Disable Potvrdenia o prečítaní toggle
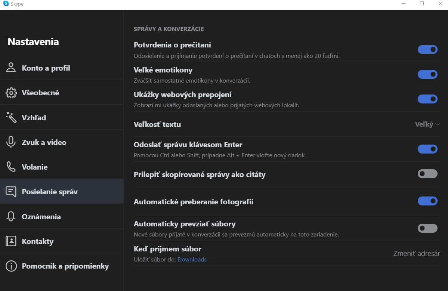The image size is (448, 291). pyautogui.click(x=427, y=49)
